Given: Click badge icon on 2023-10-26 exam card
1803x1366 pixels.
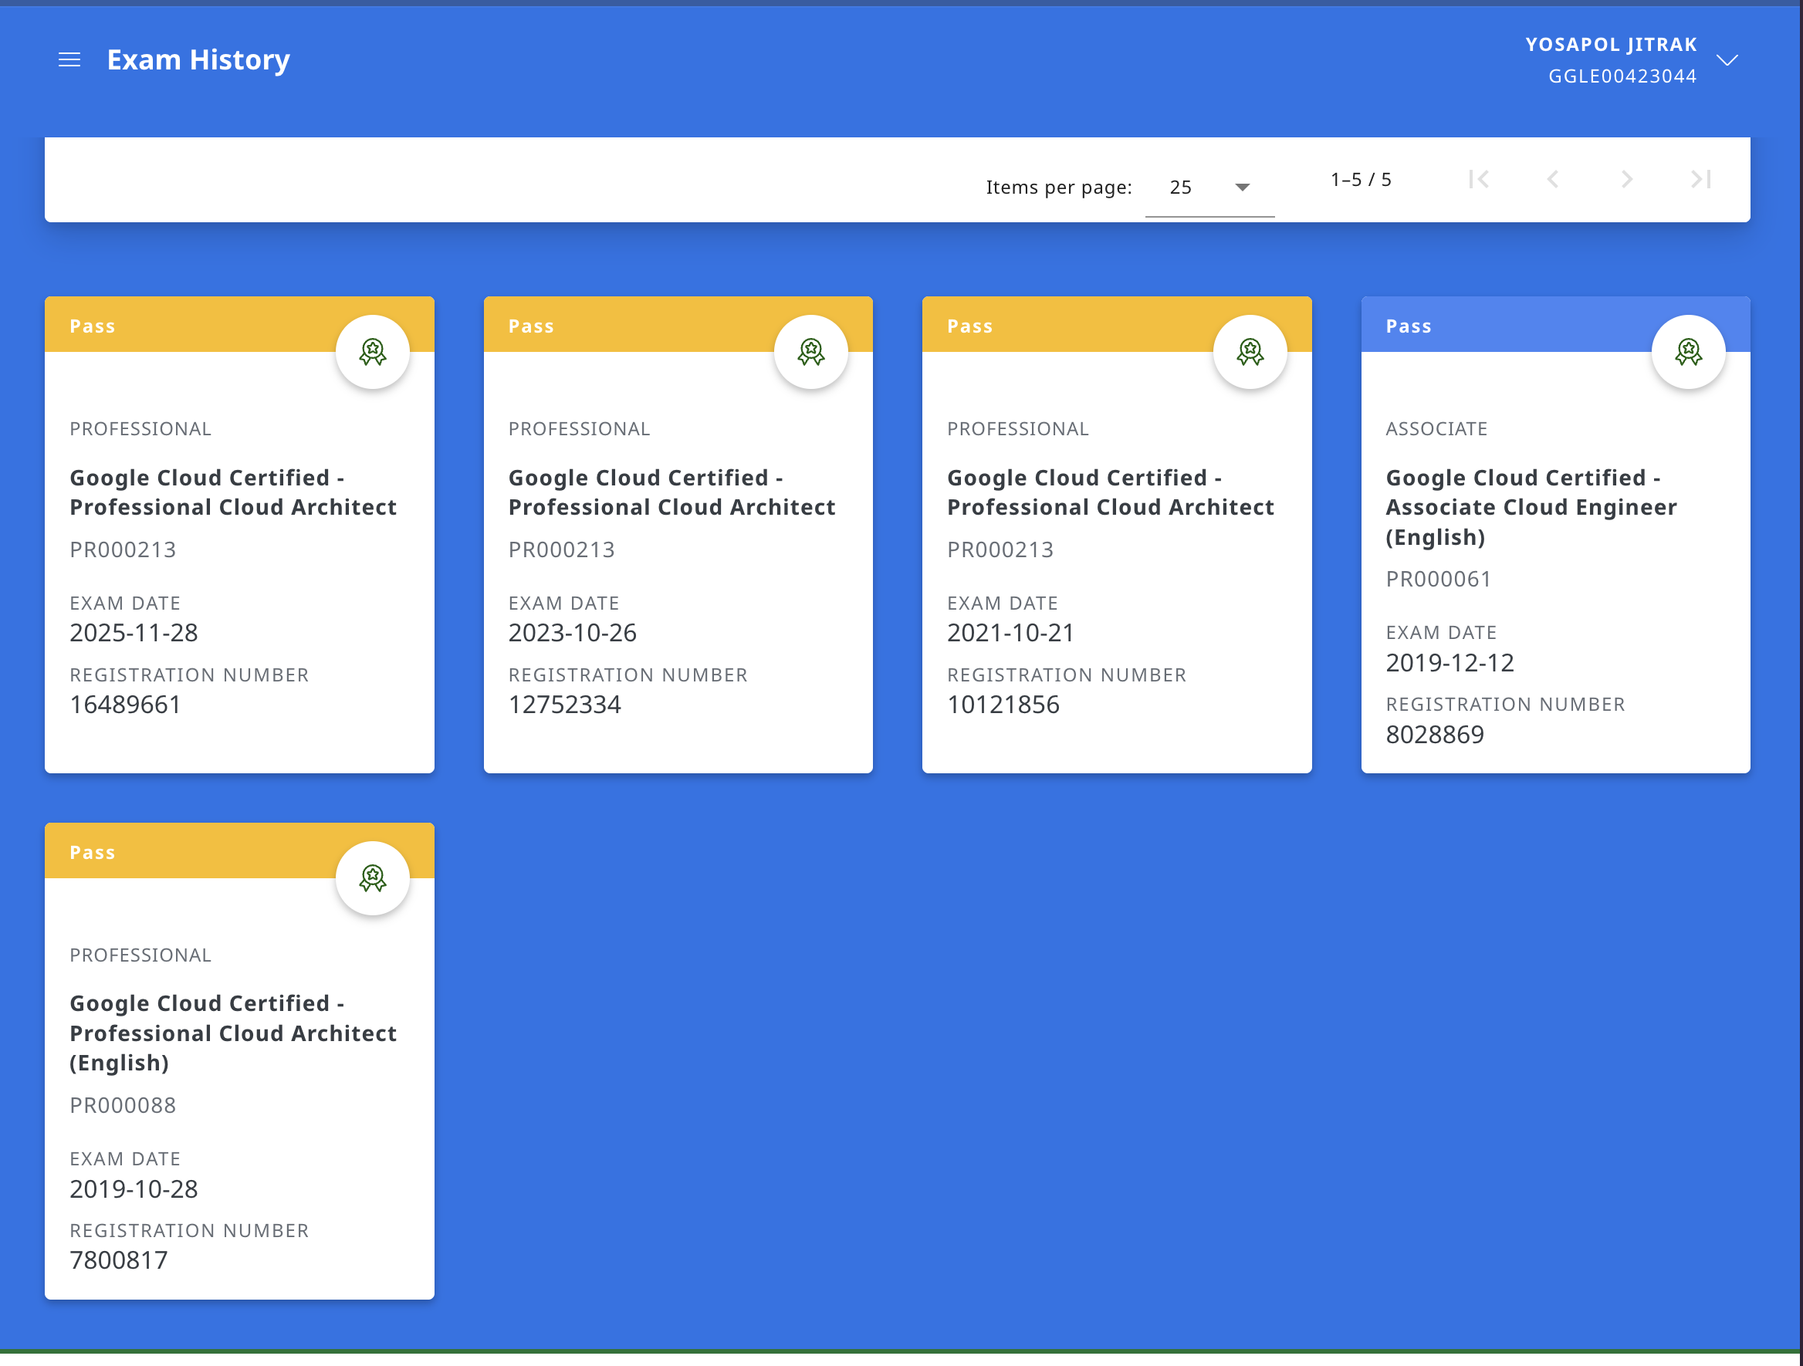Looking at the screenshot, I should pyautogui.click(x=811, y=352).
